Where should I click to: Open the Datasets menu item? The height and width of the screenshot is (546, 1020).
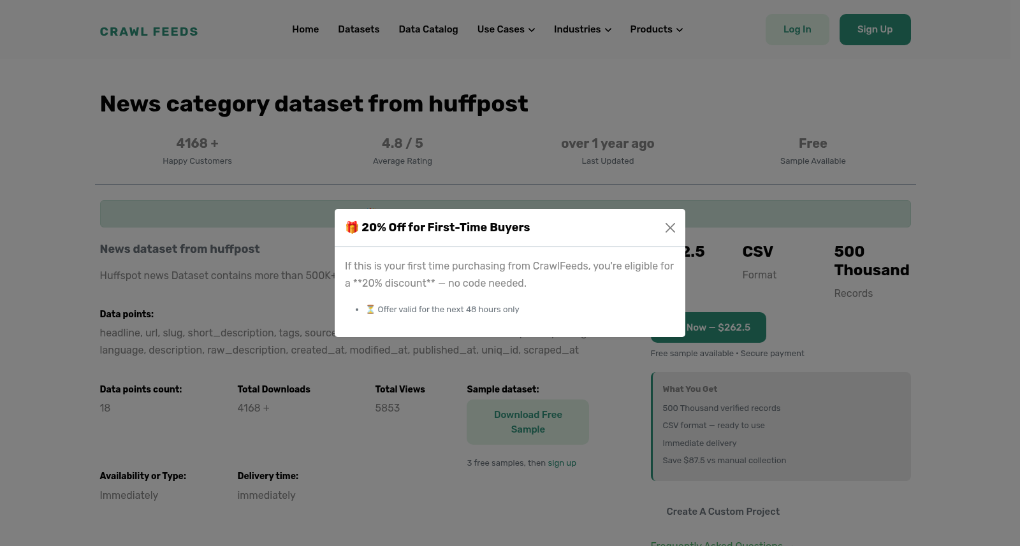coord(359,29)
